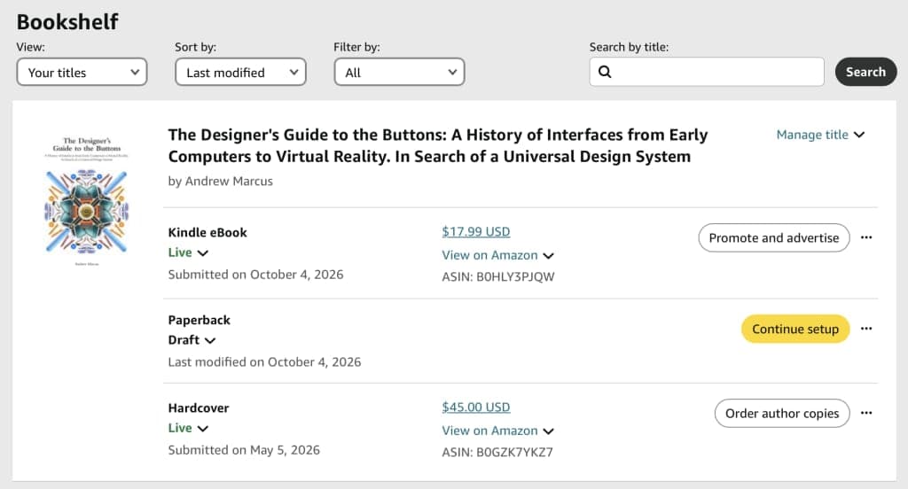Click the dark Search button

865,72
